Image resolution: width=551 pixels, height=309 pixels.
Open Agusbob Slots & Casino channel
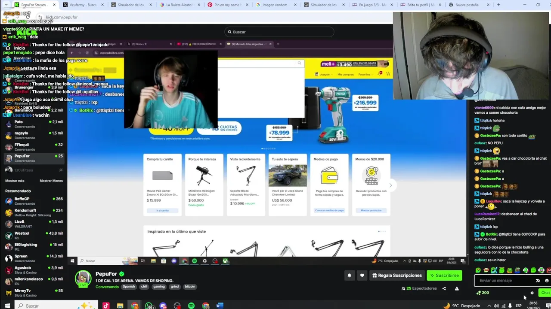34,270
